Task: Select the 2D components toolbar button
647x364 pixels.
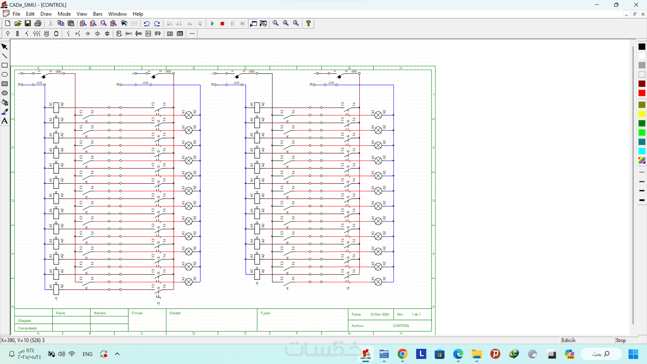Action: [170, 34]
